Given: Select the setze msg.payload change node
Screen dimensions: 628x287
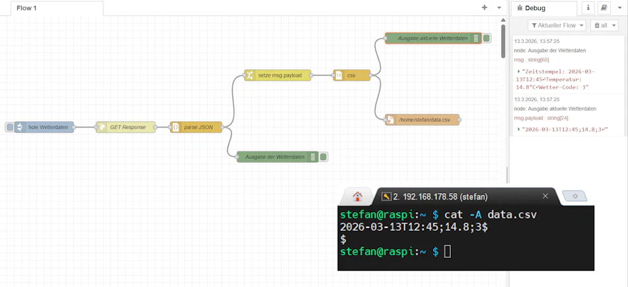Looking at the screenshot, I should point(277,75).
